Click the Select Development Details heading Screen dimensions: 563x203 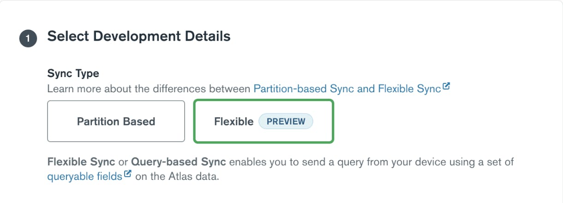tap(139, 36)
